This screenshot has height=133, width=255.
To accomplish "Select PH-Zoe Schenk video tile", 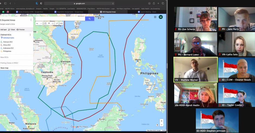I will click(196, 19).
